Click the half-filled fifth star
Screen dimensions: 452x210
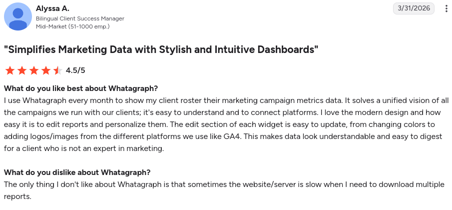[x=57, y=70]
